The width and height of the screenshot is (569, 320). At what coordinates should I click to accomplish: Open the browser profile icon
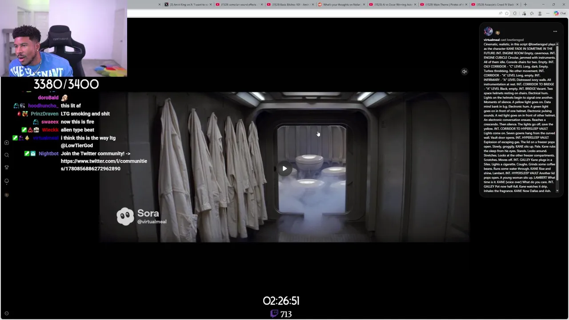540,13
